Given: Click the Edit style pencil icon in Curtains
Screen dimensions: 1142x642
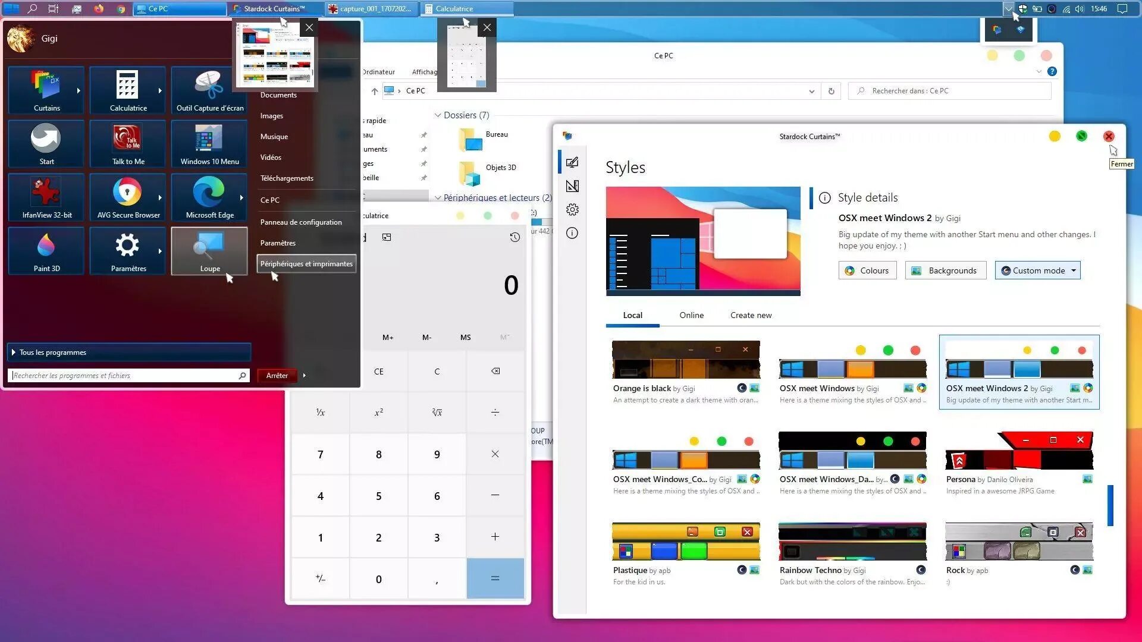Looking at the screenshot, I should pyautogui.click(x=572, y=162).
